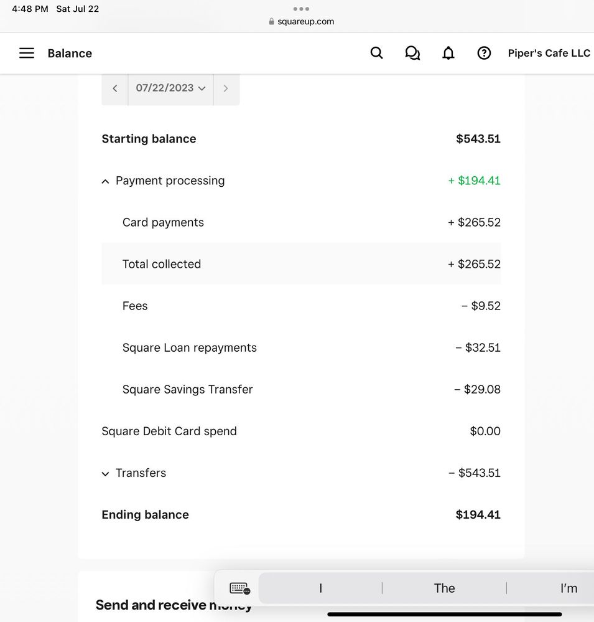Collapse the Payment processing section
Image resolution: width=594 pixels, height=622 pixels.
[105, 181]
